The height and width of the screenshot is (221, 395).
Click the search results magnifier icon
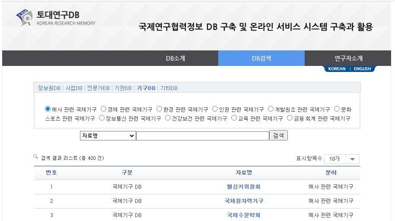pyautogui.click(x=36, y=157)
